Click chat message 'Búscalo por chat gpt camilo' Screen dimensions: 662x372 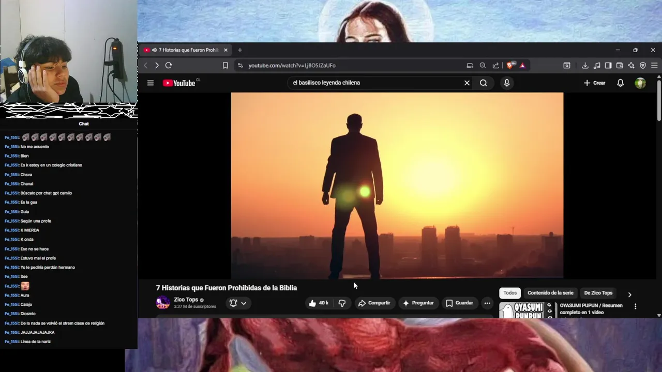[46, 193]
